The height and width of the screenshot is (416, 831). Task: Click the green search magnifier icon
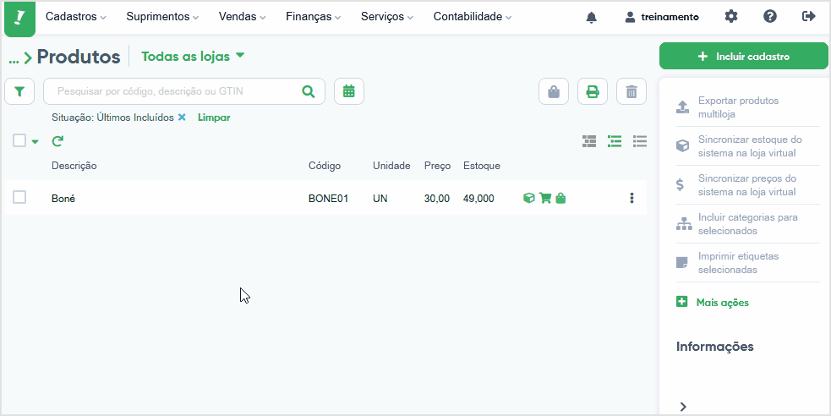click(x=308, y=91)
